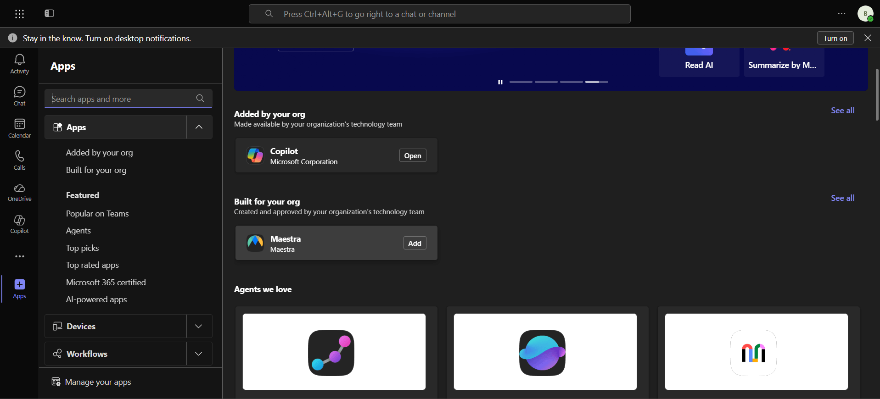
Task: Collapse the Apps section chevron
Action: 199,127
